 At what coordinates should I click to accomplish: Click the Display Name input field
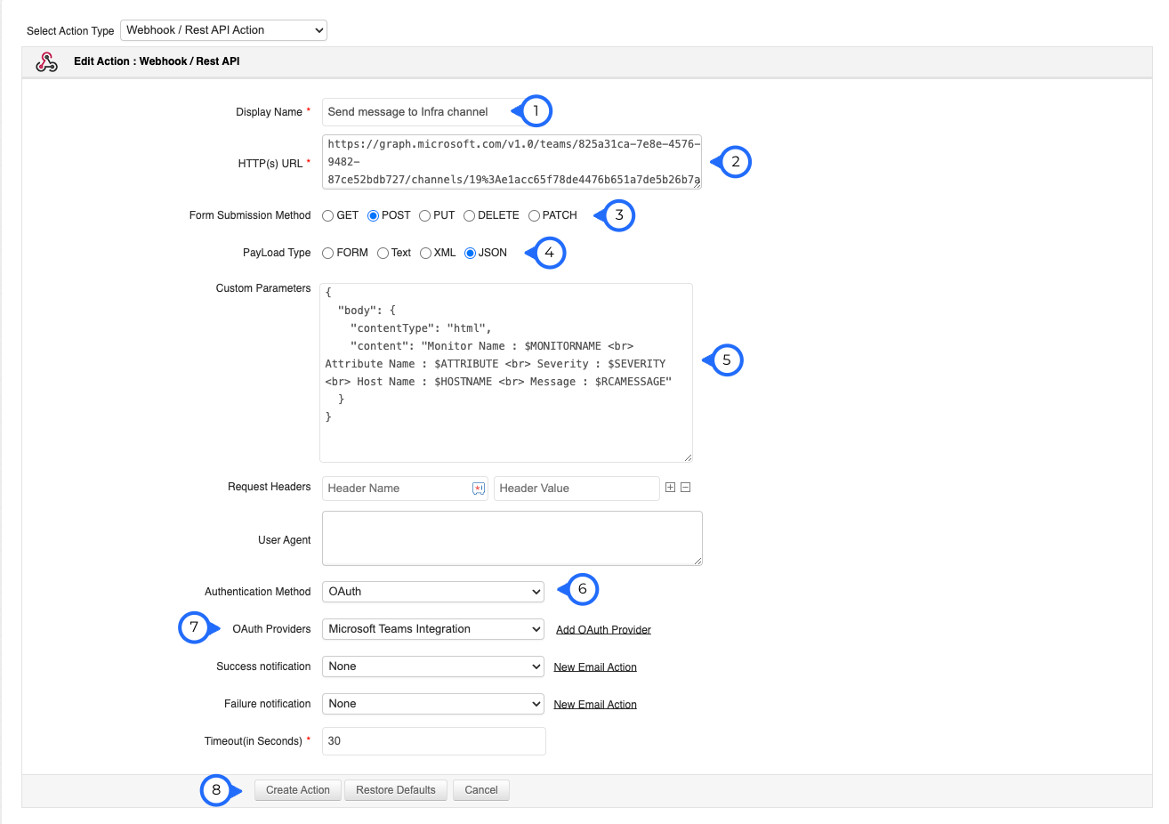pos(418,112)
